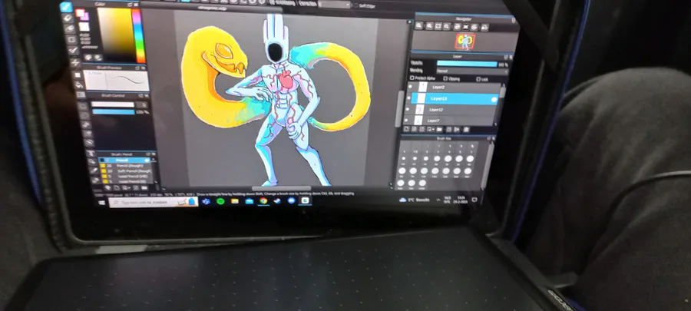This screenshot has width=691, height=311.
Task: Select the Hand tool at toolbar bottom
Action: click(96, 180)
